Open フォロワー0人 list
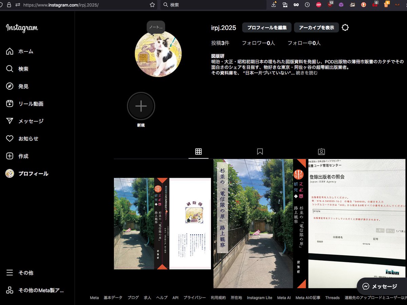 pos(258,43)
